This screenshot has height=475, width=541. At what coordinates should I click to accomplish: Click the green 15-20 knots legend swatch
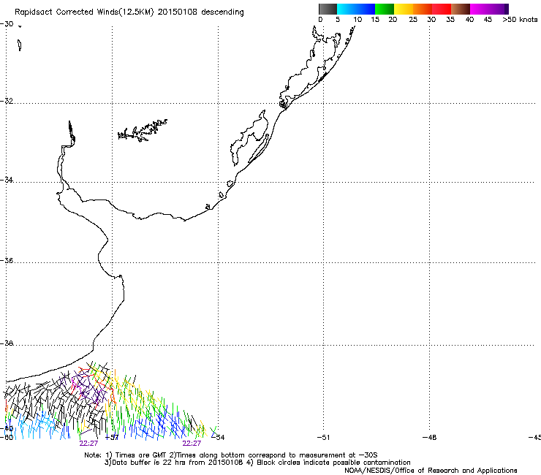pos(385,9)
